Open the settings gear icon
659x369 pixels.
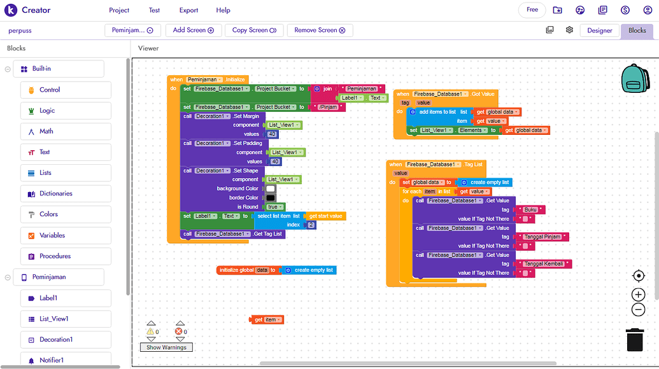click(x=569, y=30)
